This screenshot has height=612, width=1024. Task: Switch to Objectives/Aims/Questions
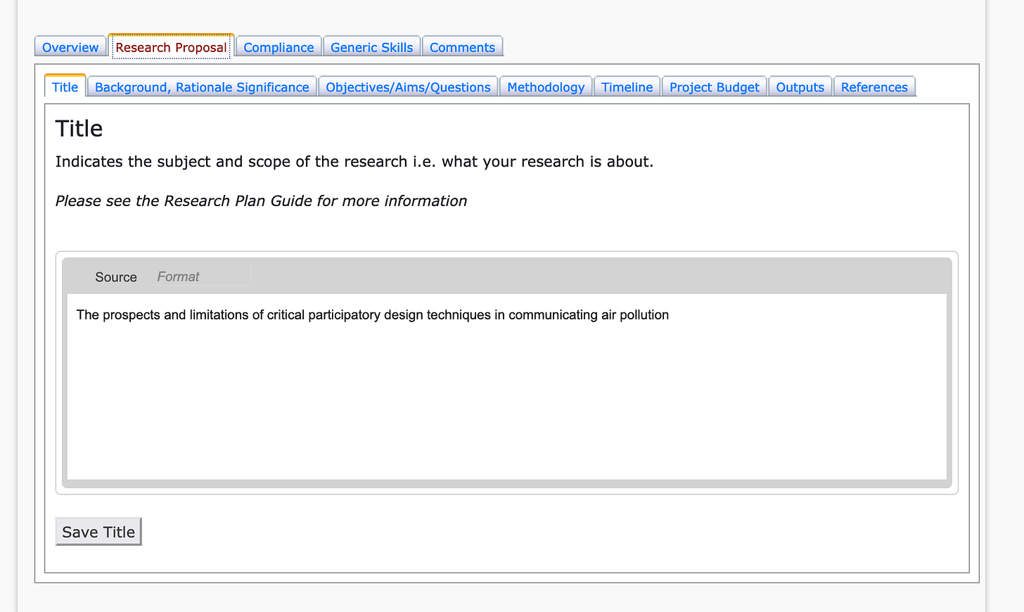coord(408,87)
